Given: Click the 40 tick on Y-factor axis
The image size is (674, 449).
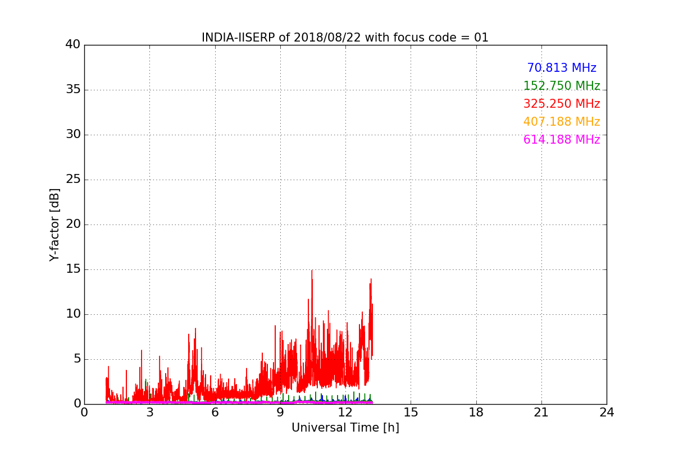Looking at the screenshot, I should point(73,45).
